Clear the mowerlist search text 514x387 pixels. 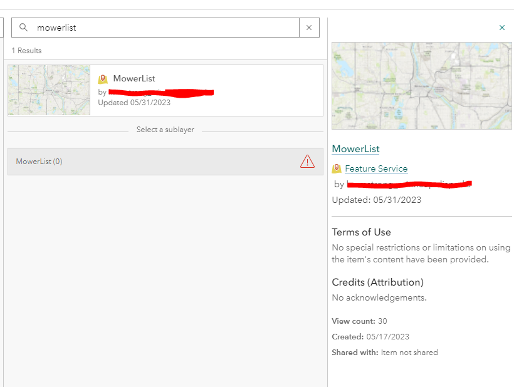(x=309, y=28)
